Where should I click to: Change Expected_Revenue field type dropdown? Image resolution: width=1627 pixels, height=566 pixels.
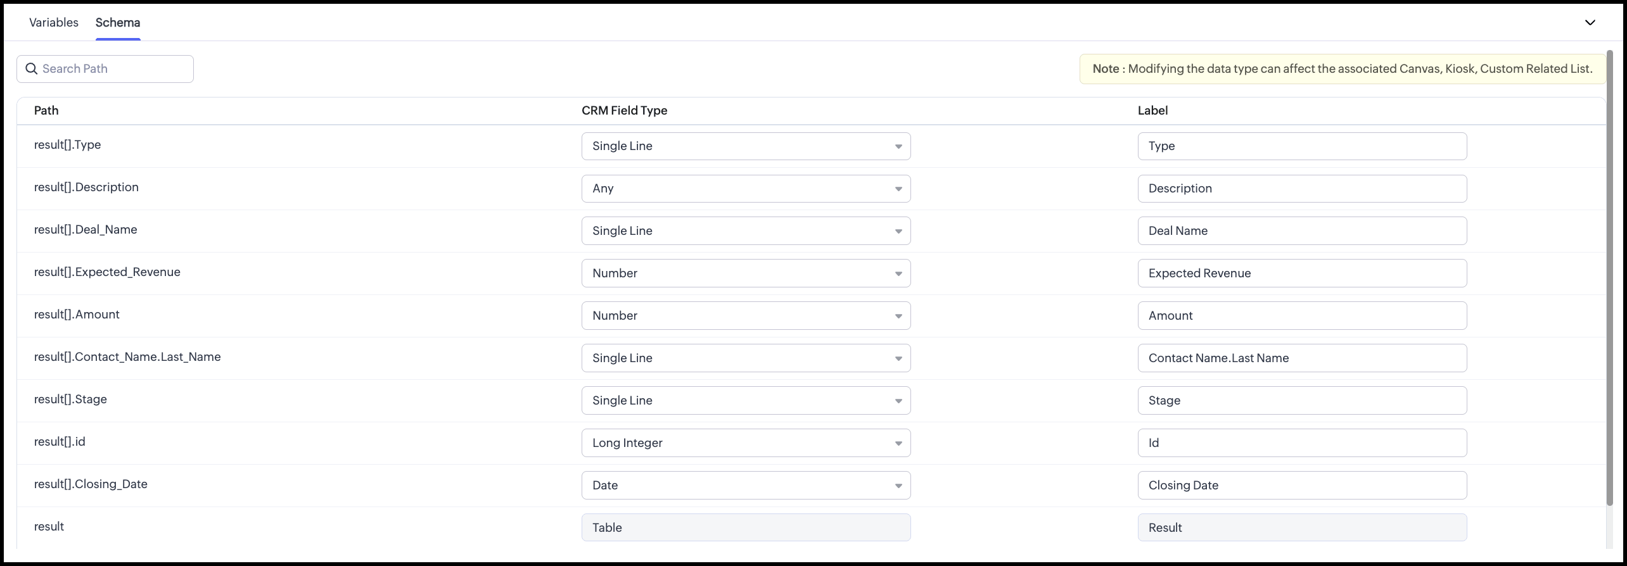point(746,274)
